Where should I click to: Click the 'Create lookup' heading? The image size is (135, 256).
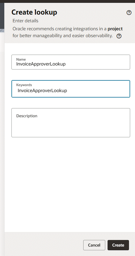pos(34,12)
